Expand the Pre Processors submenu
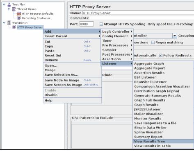Image resolution: width=194 pixels, height=151 pixels. (117, 45)
